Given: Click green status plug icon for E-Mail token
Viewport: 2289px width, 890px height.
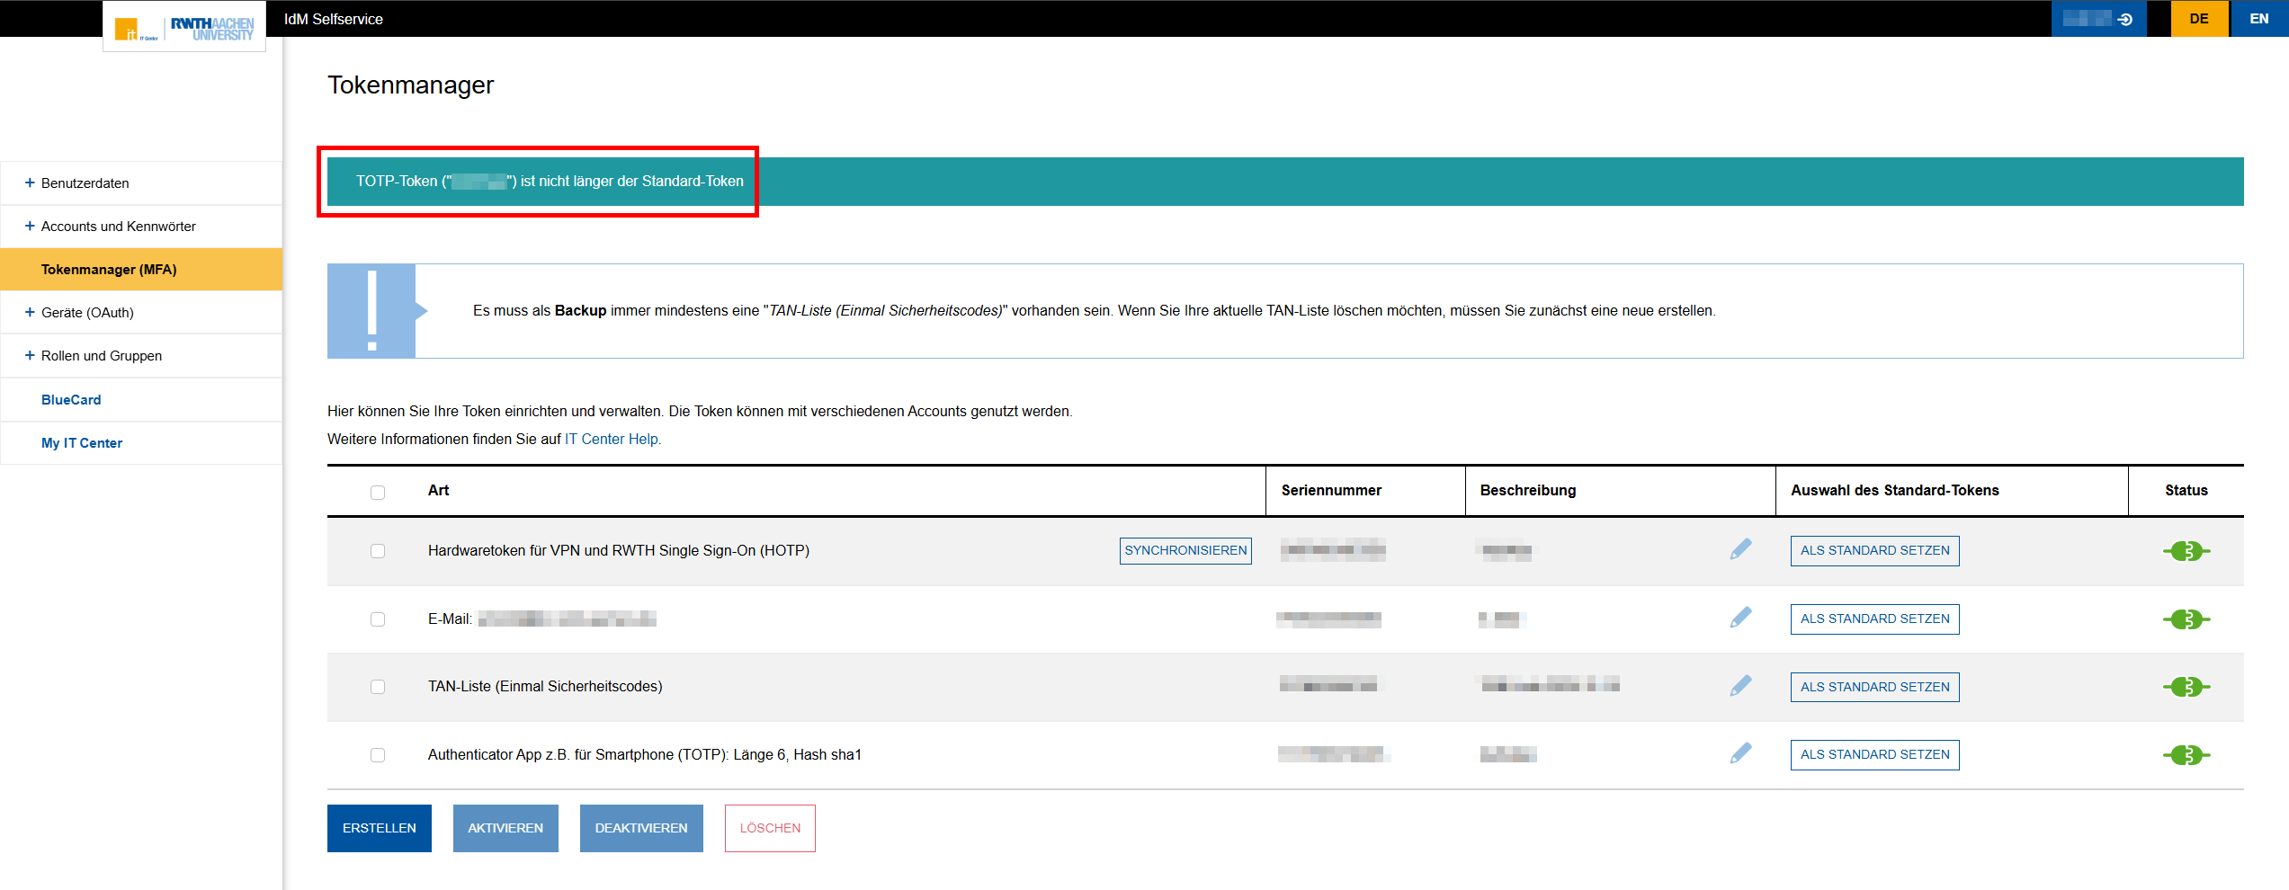Looking at the screenshot, I should pyautogui.click(x=2186, y=619).
